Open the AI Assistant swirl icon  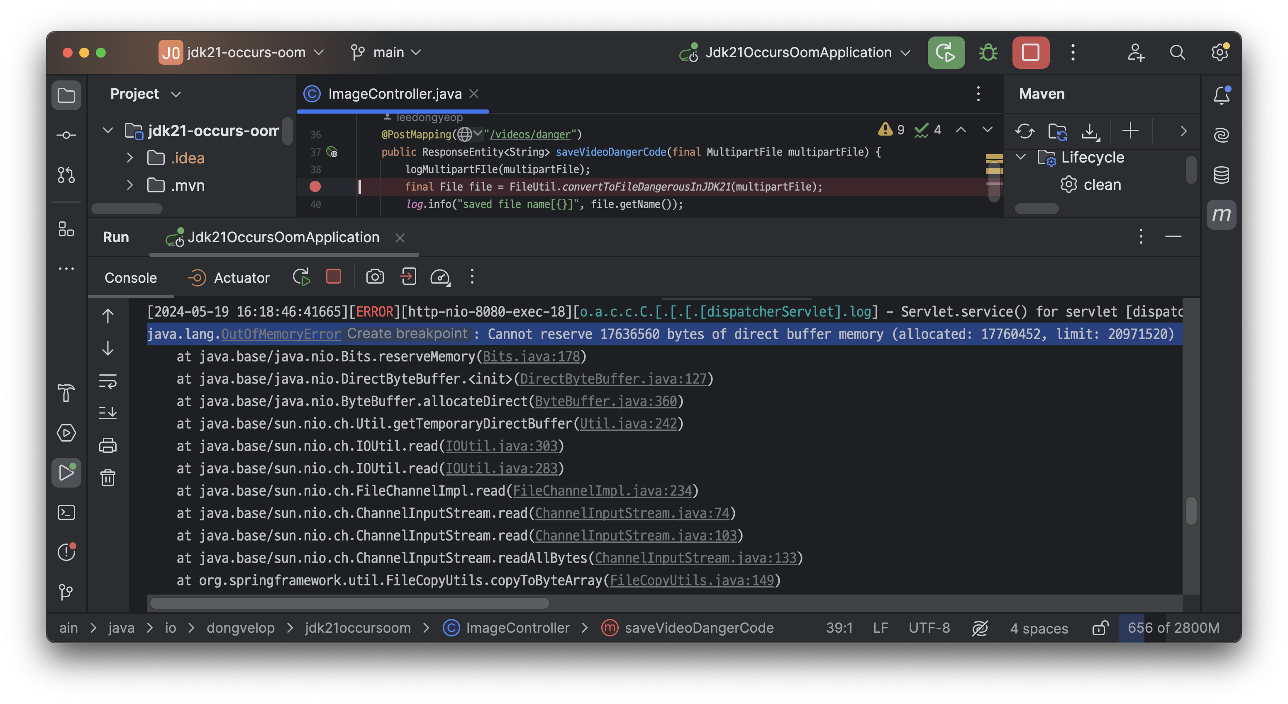tap(1221, 135)
